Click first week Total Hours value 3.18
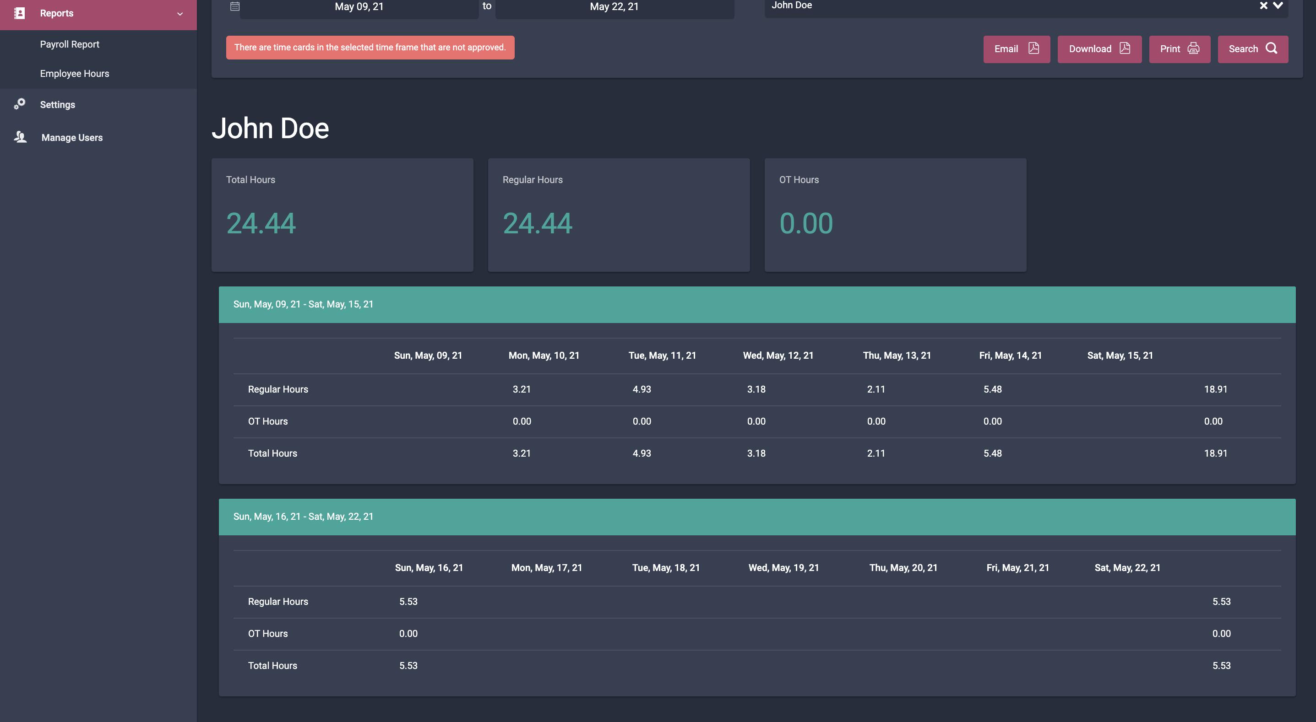 tap(756, 453)
